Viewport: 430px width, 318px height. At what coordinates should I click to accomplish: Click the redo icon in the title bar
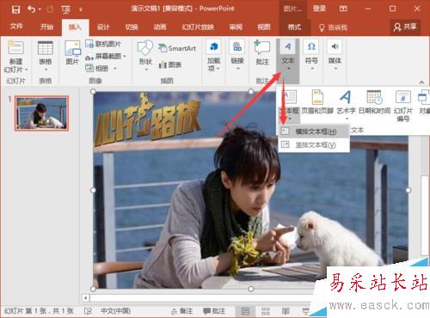pos(50,9)
